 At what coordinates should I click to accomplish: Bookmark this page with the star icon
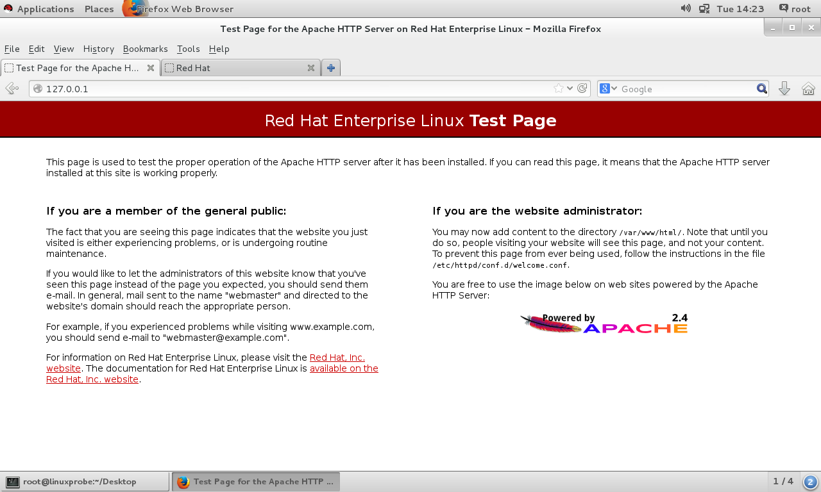pos(559,88)
